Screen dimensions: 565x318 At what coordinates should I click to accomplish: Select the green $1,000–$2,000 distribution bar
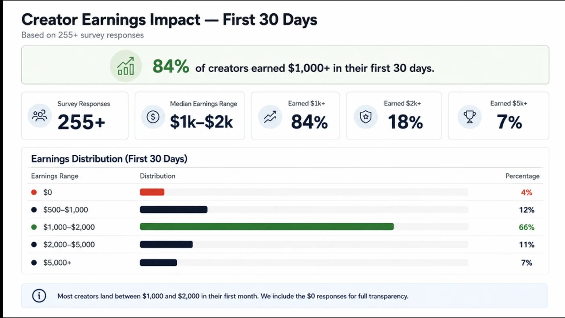click(x=267, y=227)
